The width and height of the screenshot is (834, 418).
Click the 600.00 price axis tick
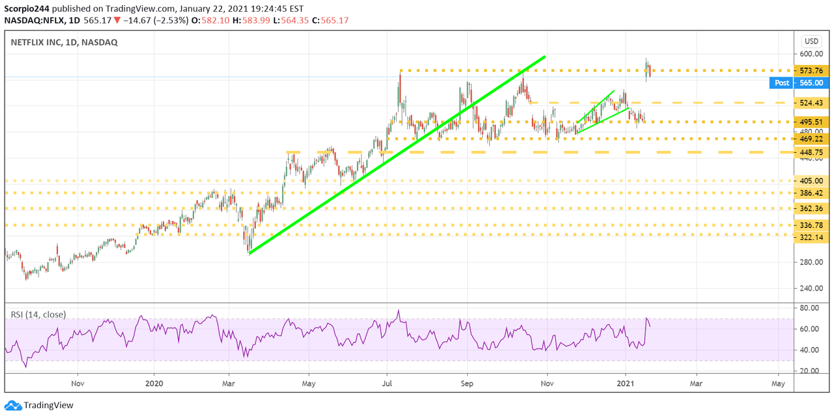pyautogui.click(x=811, y=54)
